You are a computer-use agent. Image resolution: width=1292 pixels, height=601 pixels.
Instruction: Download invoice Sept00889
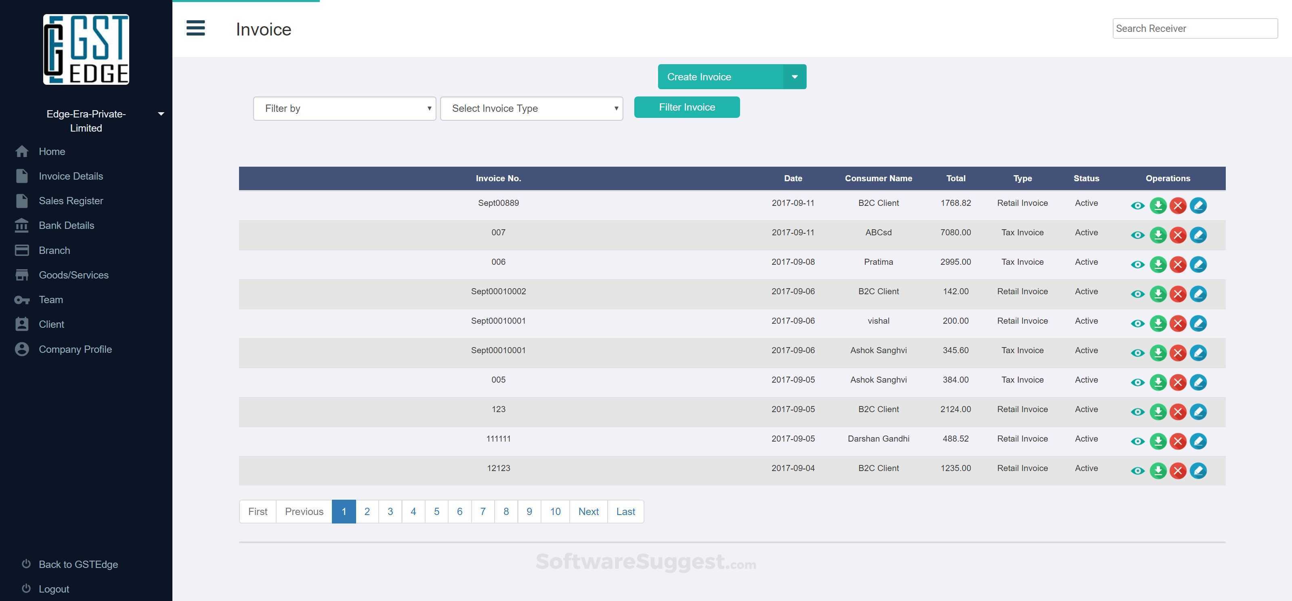(x=1158, y=205)
